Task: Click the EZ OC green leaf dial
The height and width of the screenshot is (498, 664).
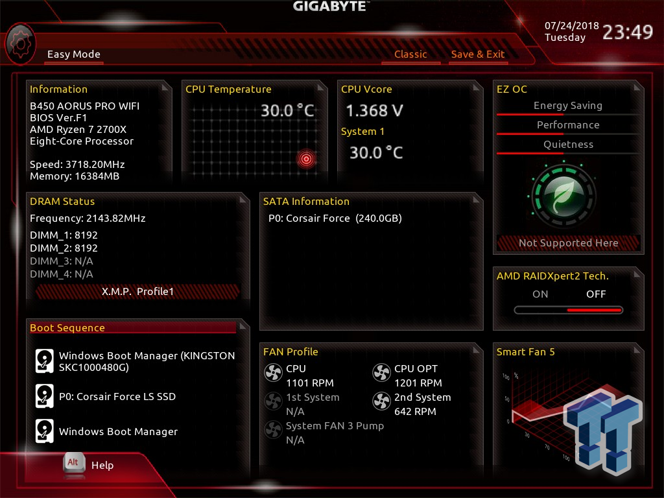Action: (x=563, y=196)
